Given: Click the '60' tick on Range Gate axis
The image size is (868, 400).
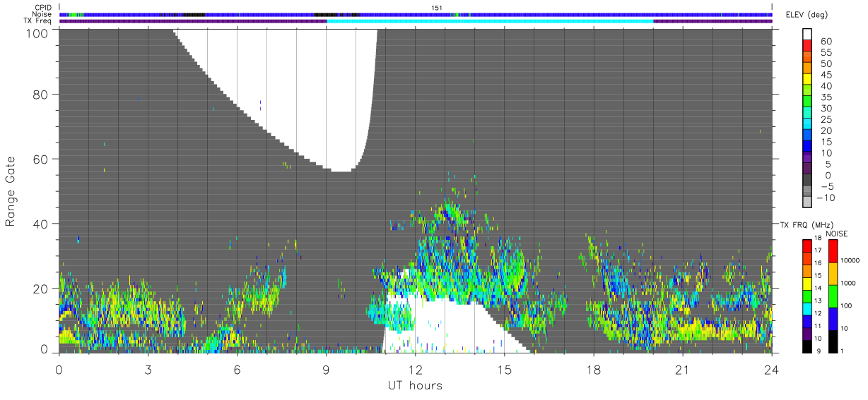Looking at the screenshot, I should pyautogui.click(x=42, y=159).
